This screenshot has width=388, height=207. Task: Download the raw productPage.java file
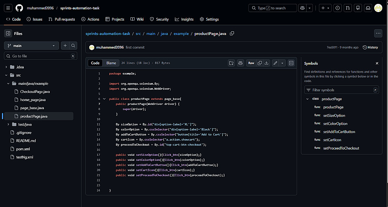tap(267, 63)
